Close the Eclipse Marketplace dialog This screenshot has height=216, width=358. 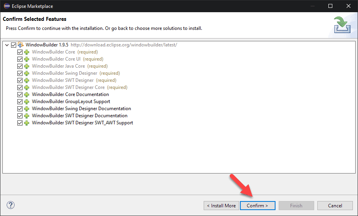pos(349,6)
